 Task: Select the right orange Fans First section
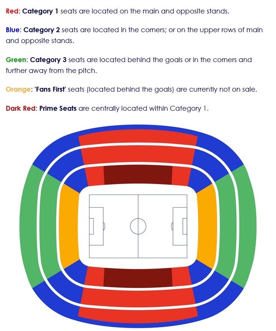click(207, 226)
